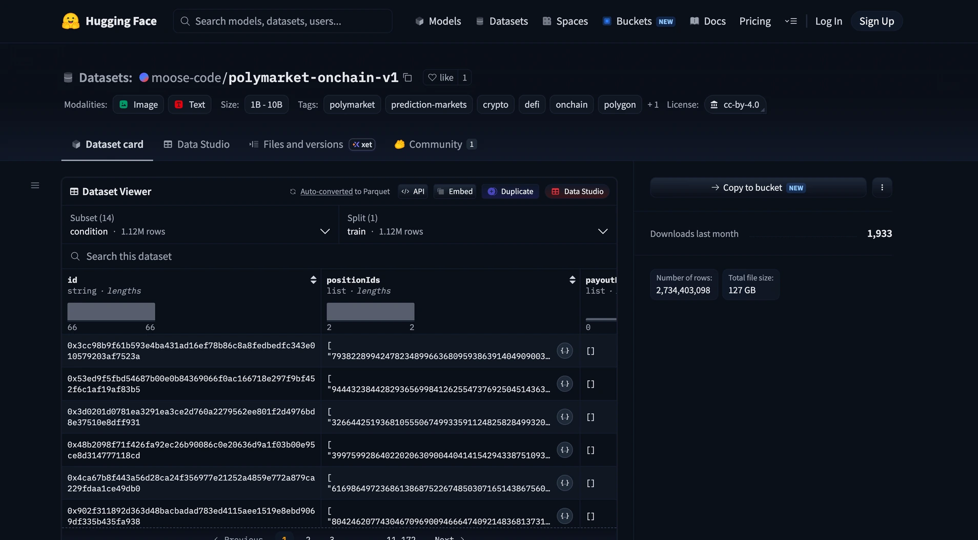Screen dimensions: 978x540
Task: Open the moose-code profile link
Action: 186,77
